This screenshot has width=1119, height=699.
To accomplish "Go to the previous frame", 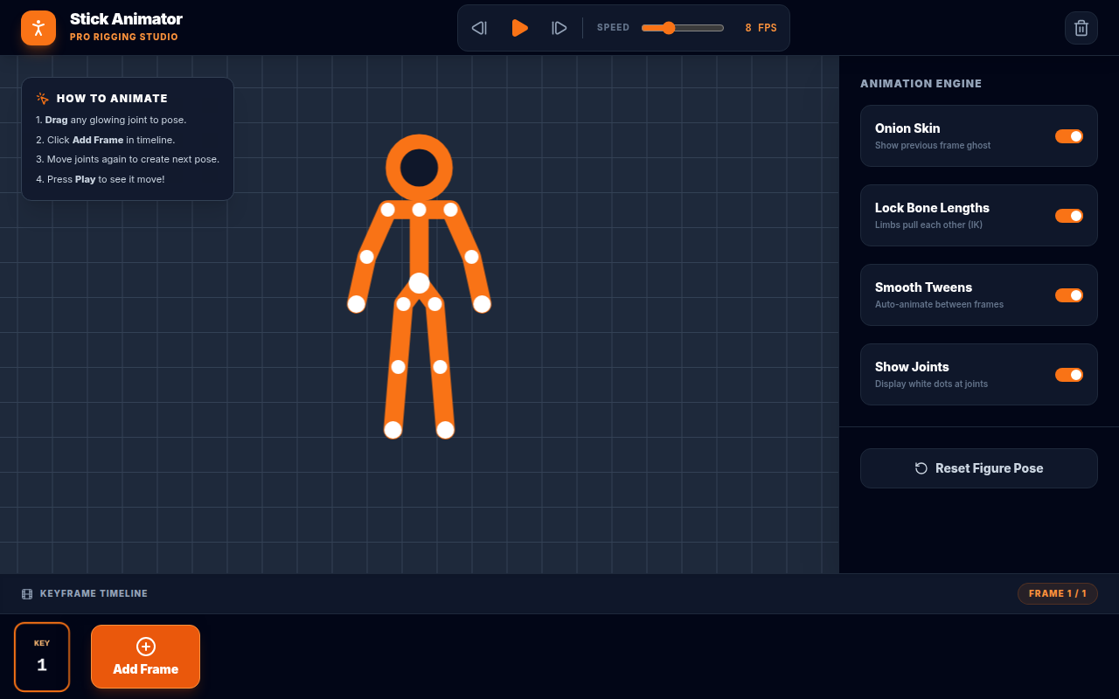I will pyautogui.click(x=479, y=28).
